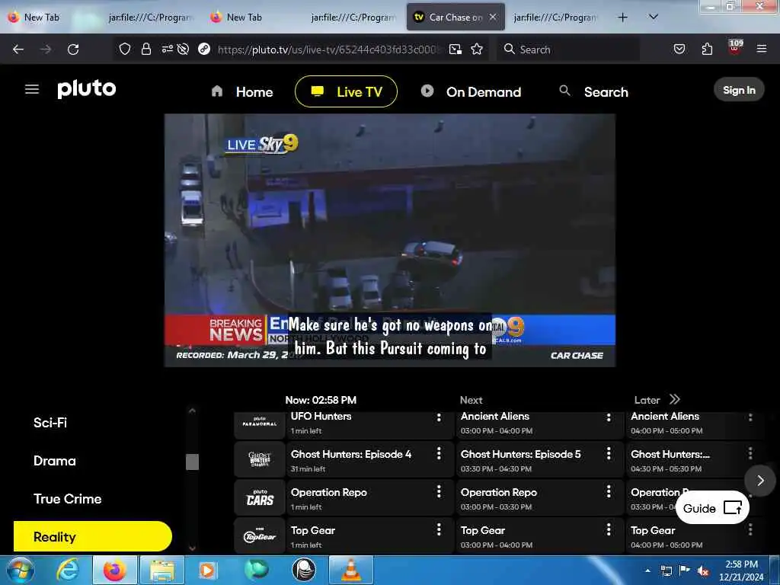
Task: Open Pluto Paranormal channel logo
Action: coord(260,423)
